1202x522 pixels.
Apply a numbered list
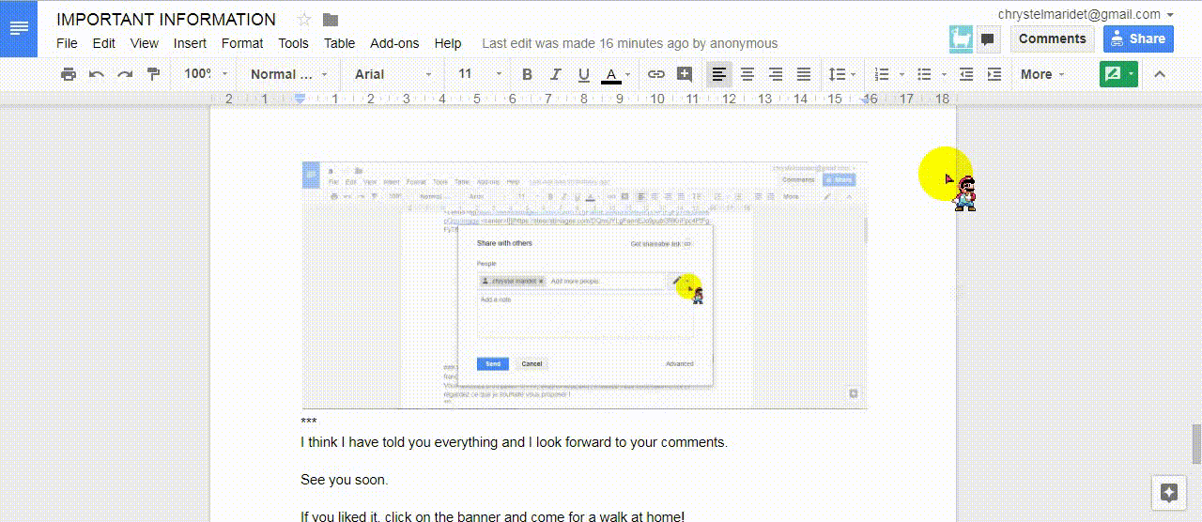click(x=882, y=74)
